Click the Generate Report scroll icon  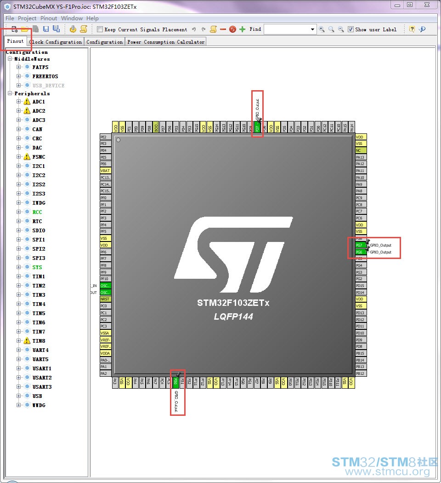tap(83, 29)
